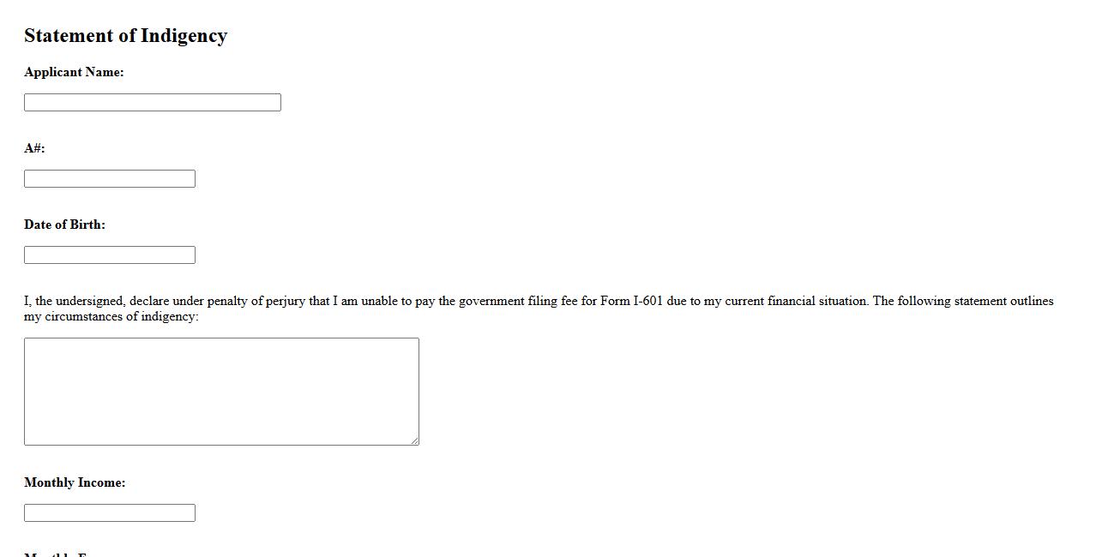Image resolution: width=1096 pixels, height=557 pixels.
Task: Click the partially visible label at the bottom
Action: click(x=58, y=554)
